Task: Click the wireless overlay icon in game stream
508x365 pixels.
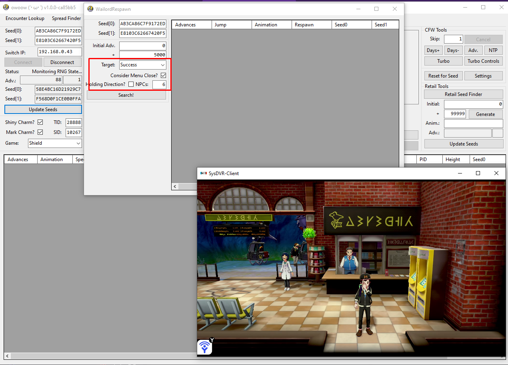Action: coord(205,347)
